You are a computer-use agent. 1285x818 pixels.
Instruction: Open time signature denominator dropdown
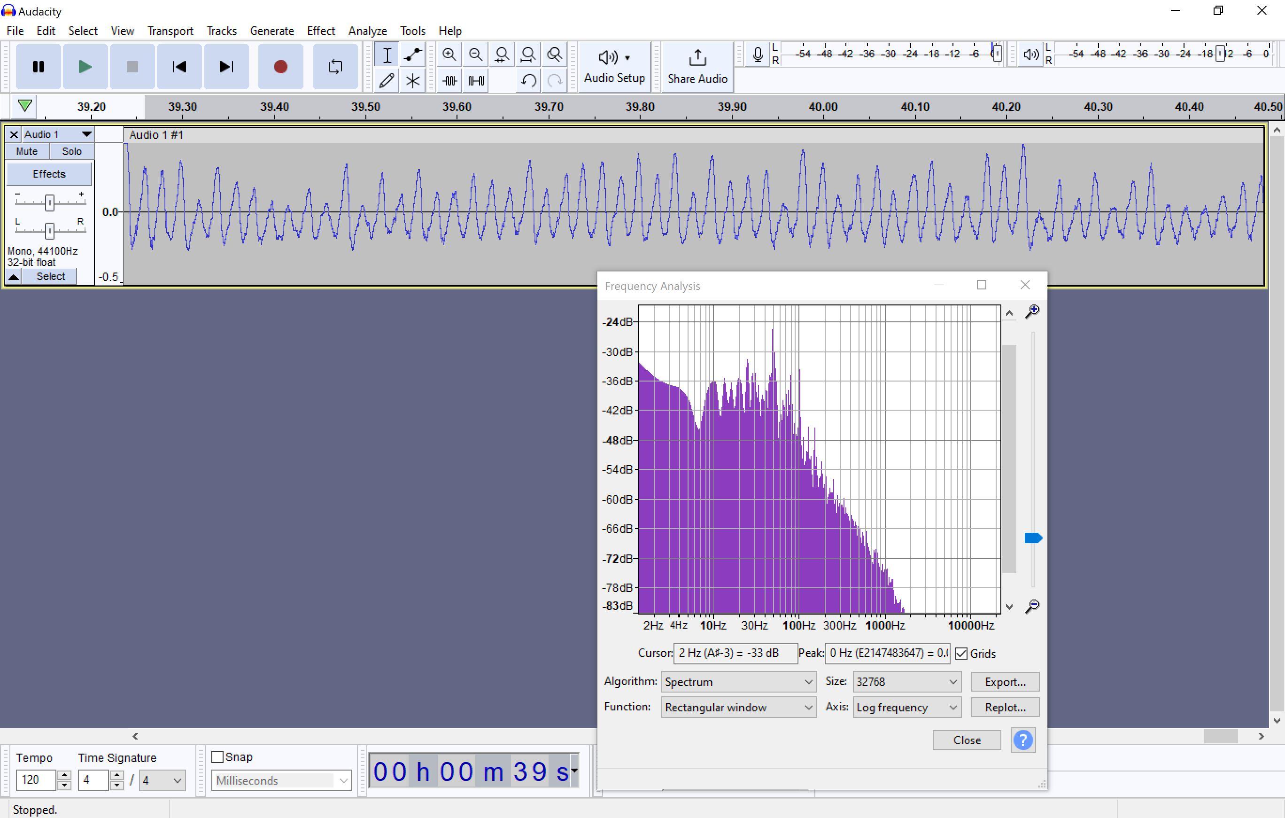pos(162,780)
